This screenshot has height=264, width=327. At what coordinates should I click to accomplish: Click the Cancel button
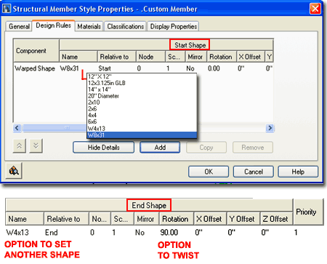[x=254, y=172]
